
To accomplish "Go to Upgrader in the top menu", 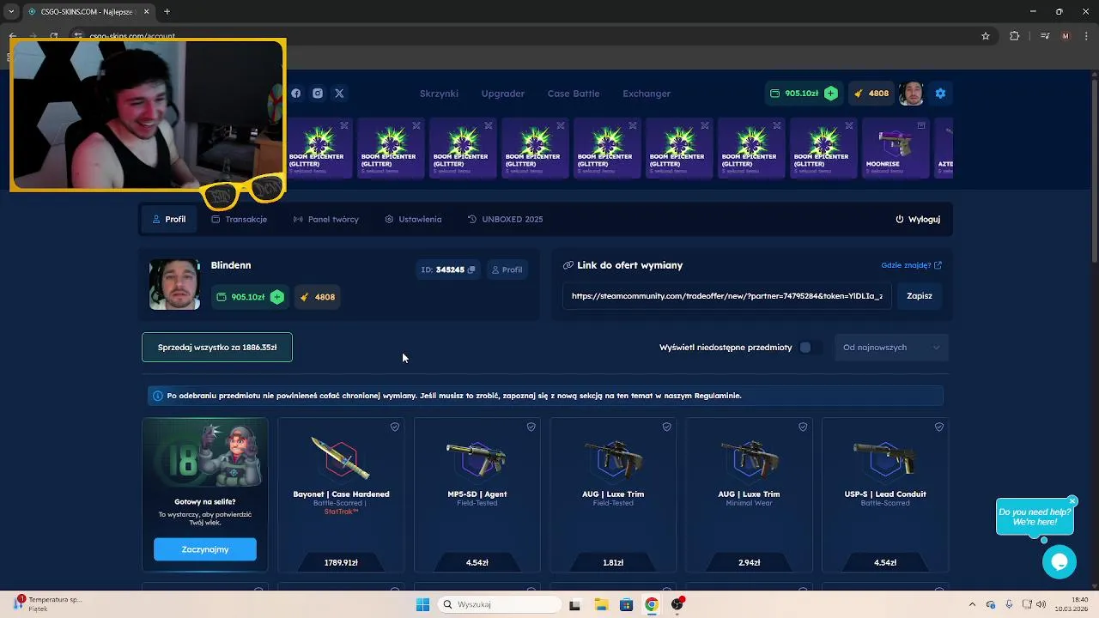I will [x=503, y=94].
